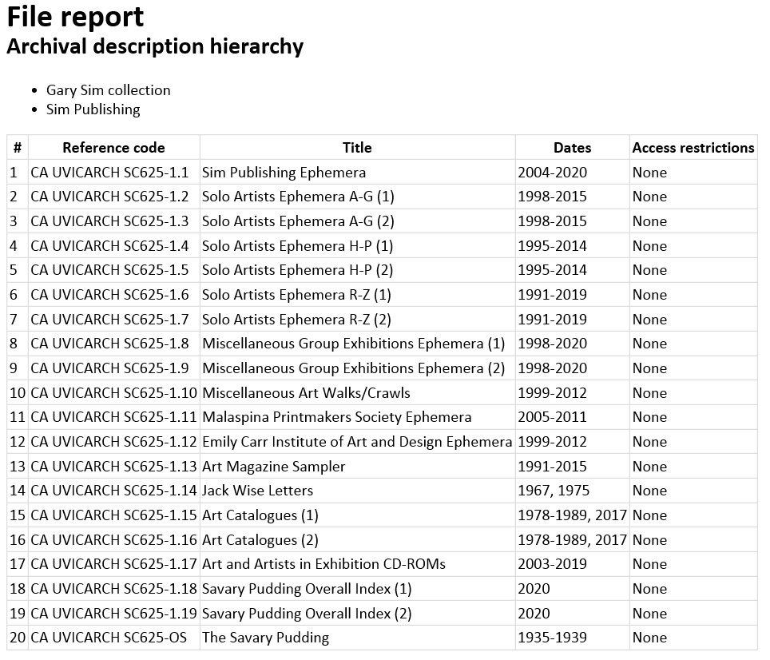Click title 'Solo Artists Ephemera H-P (1)'

pos(298,245)
